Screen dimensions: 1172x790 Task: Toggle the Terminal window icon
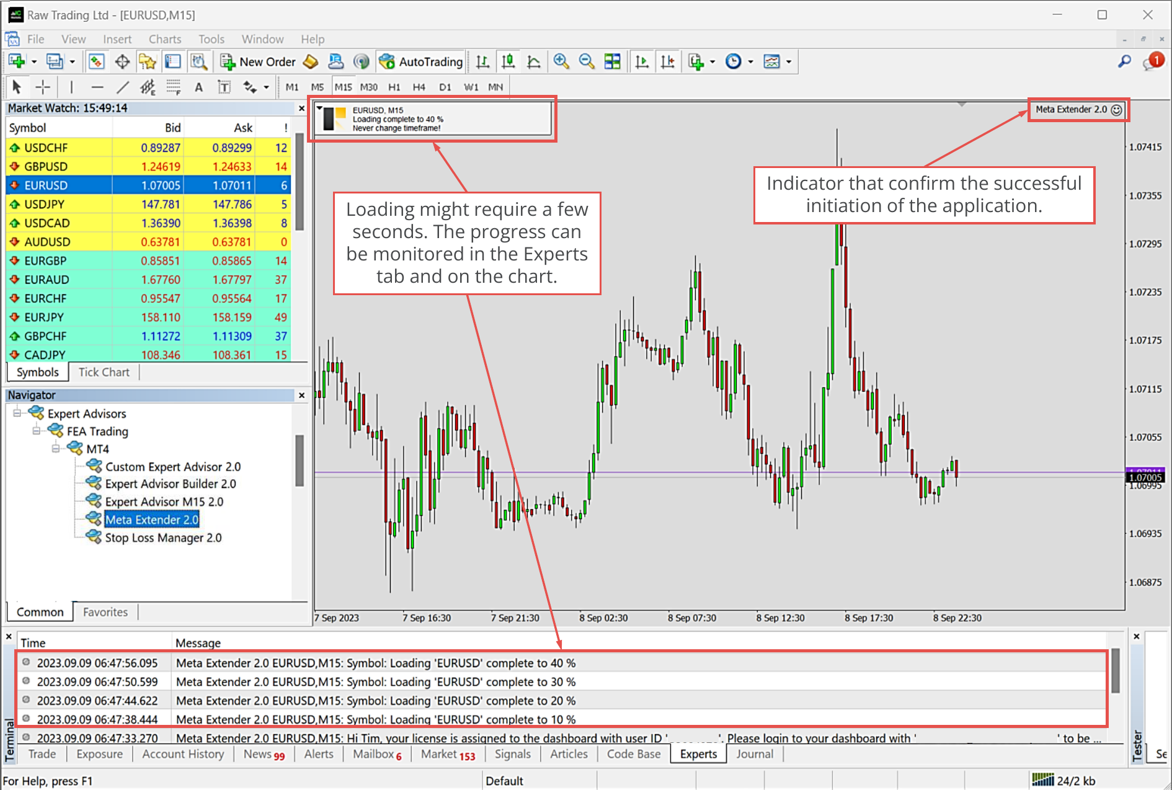point(173,61)
